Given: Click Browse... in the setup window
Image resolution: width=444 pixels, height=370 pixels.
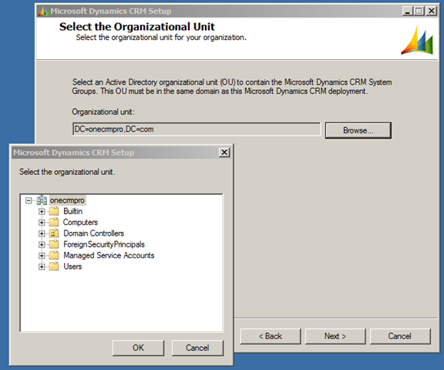Looking at the screenshot, I should pyautogui.click(x=358, y=130).
